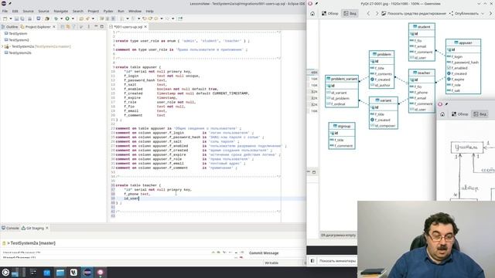Image resolution: width=495 pixels, height=278 pixels.
Task: Open the Project Explorer view menu
Action: 89,27
